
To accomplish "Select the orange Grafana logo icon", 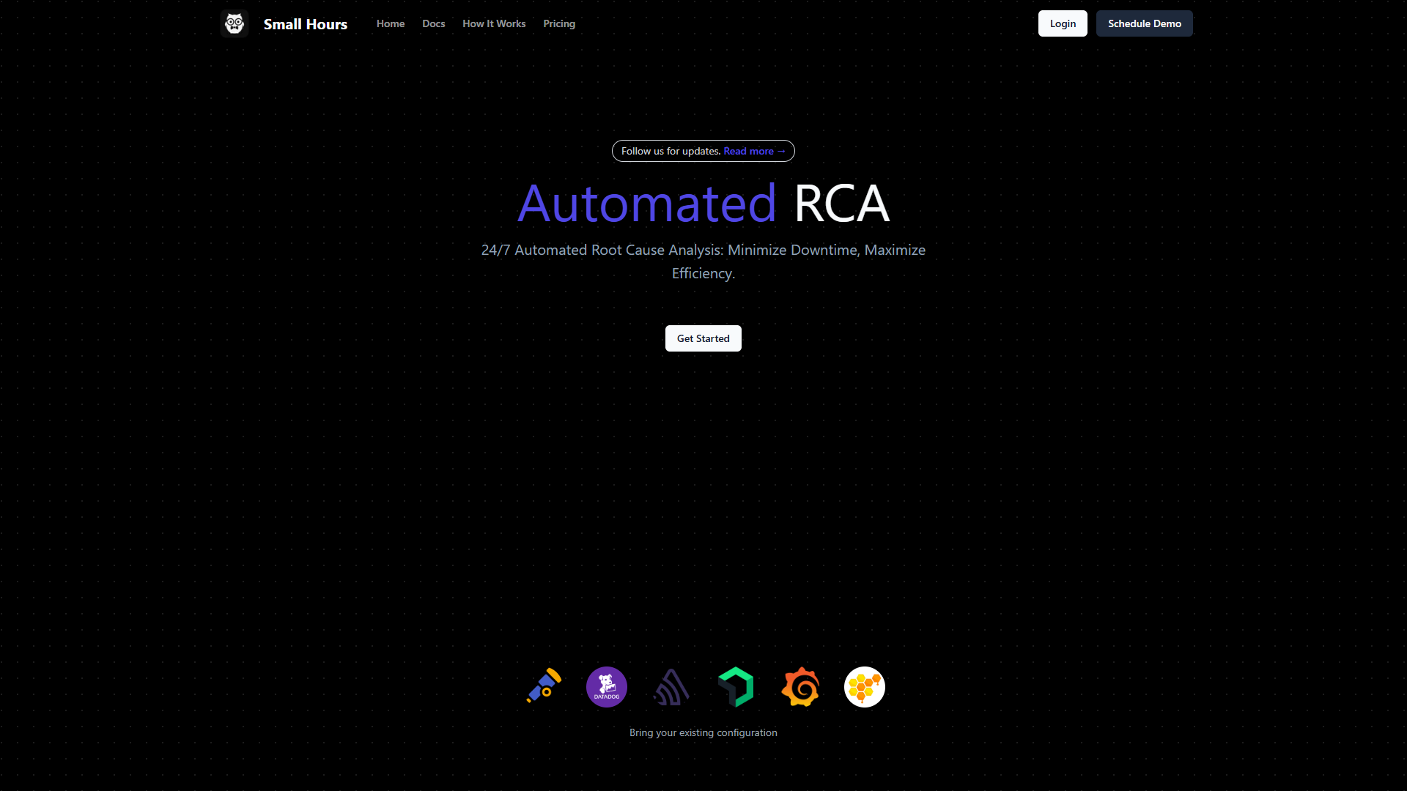I will [800, 687].
